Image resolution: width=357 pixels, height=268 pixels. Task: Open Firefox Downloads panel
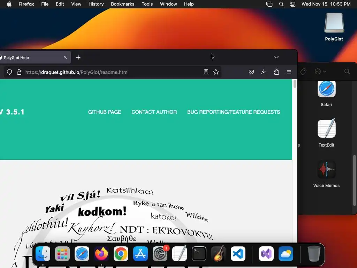pyautogui.click(x=264, y=72)
